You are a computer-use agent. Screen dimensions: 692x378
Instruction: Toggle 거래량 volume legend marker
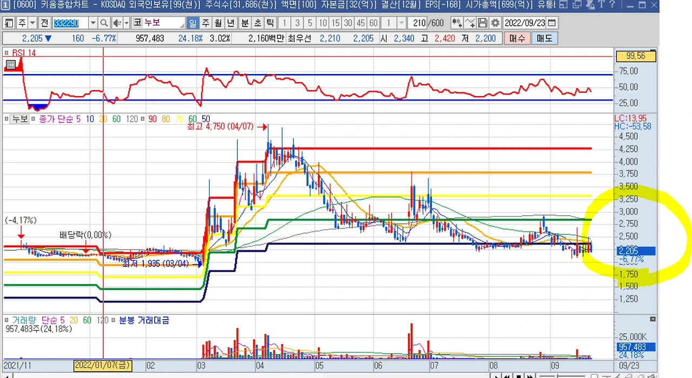click(7, 320)
